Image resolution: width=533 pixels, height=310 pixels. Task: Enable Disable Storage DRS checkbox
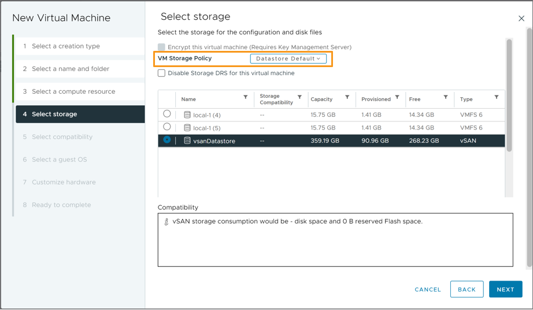(x=162, y=73)
